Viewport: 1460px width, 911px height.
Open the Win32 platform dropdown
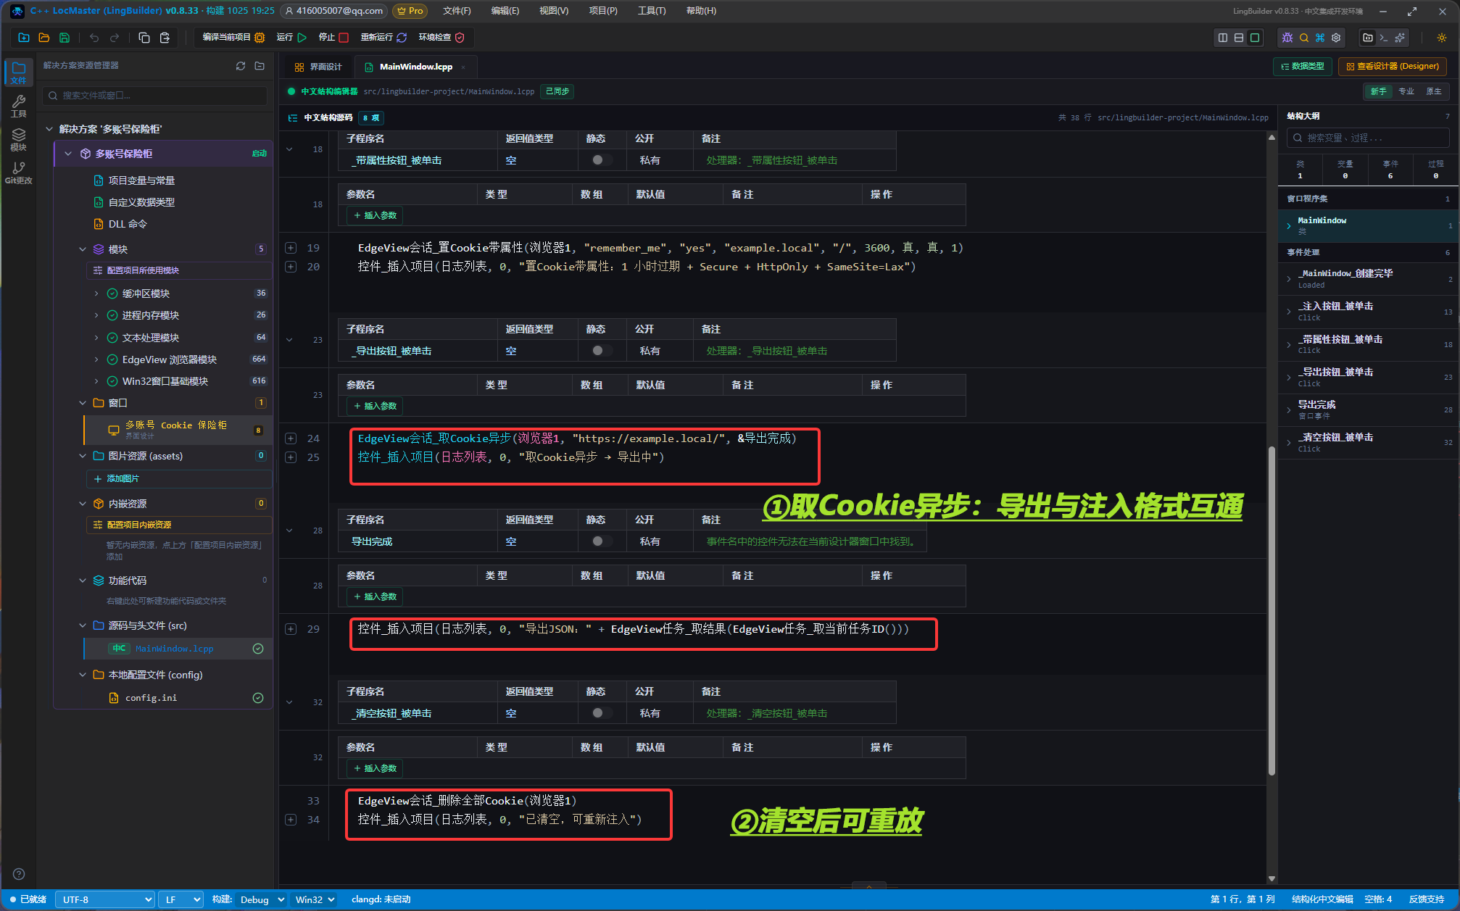(315, 899)
